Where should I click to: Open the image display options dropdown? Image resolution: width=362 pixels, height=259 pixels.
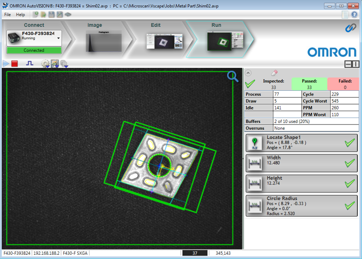tap(55, 64)
